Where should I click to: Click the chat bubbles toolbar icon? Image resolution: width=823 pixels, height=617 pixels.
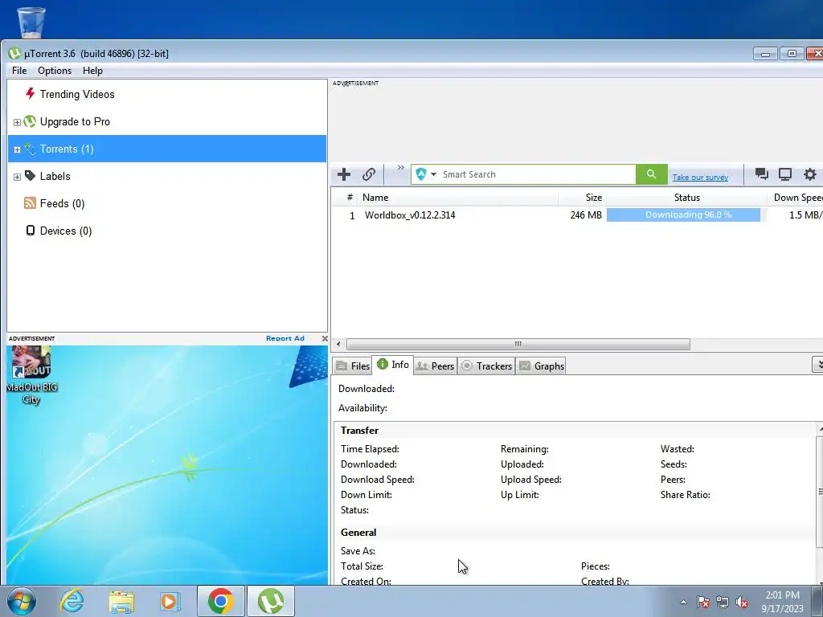pos(762,174)
